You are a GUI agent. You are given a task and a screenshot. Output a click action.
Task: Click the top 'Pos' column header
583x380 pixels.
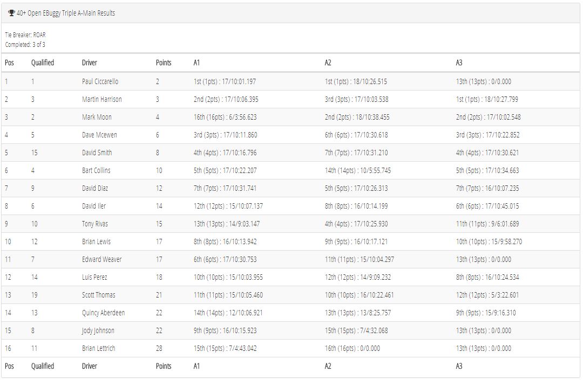click(x=9, y=63)
